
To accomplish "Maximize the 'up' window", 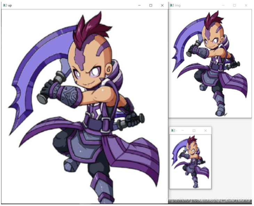I will (x=151, y=5).
